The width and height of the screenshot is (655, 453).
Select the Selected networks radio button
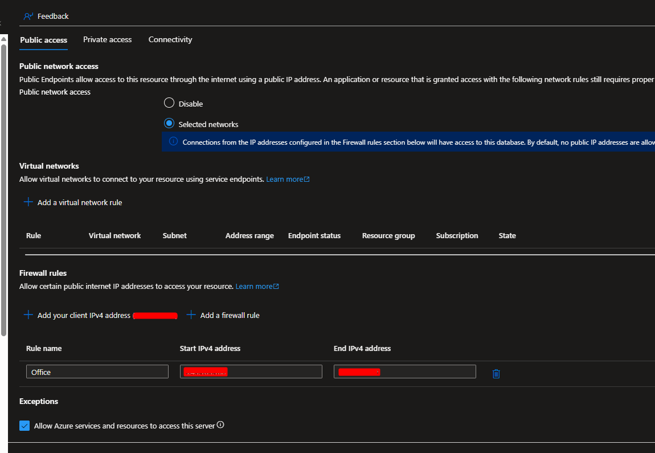pos(169,123)
